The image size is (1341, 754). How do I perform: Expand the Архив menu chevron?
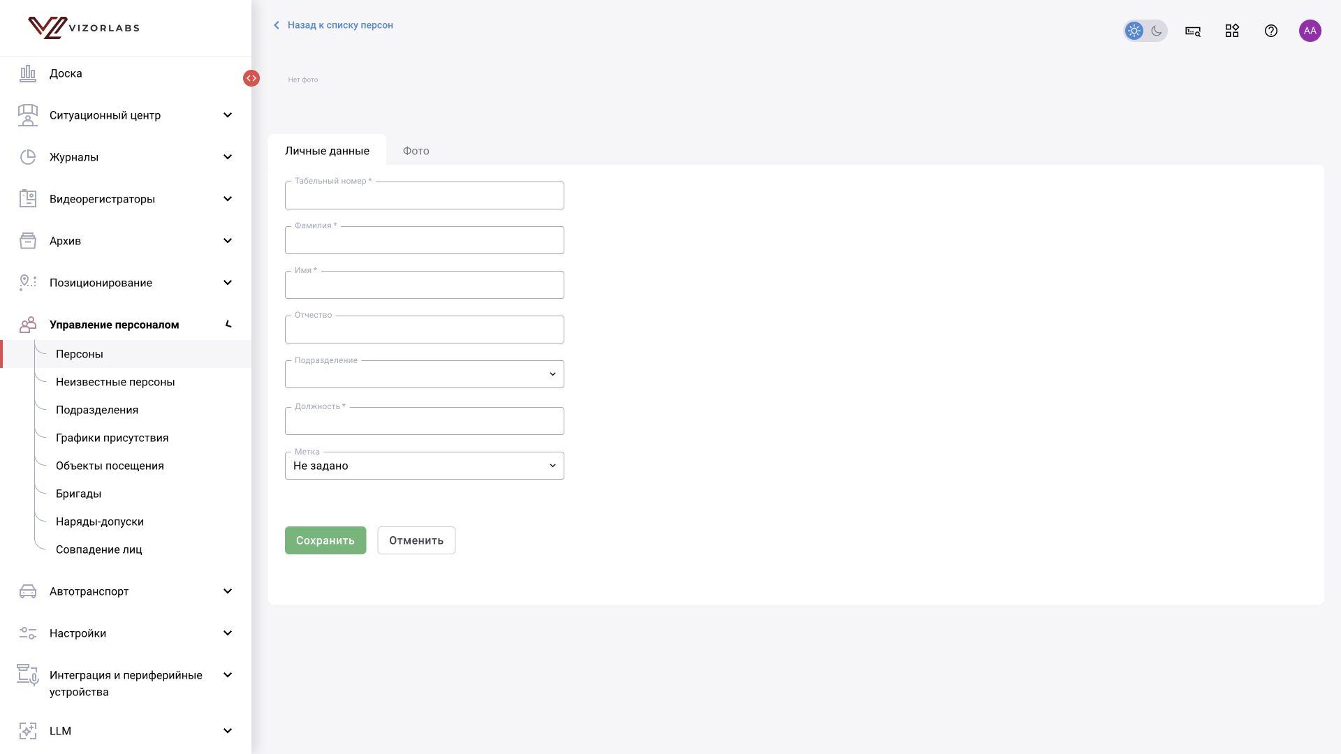tap(228, 241)
